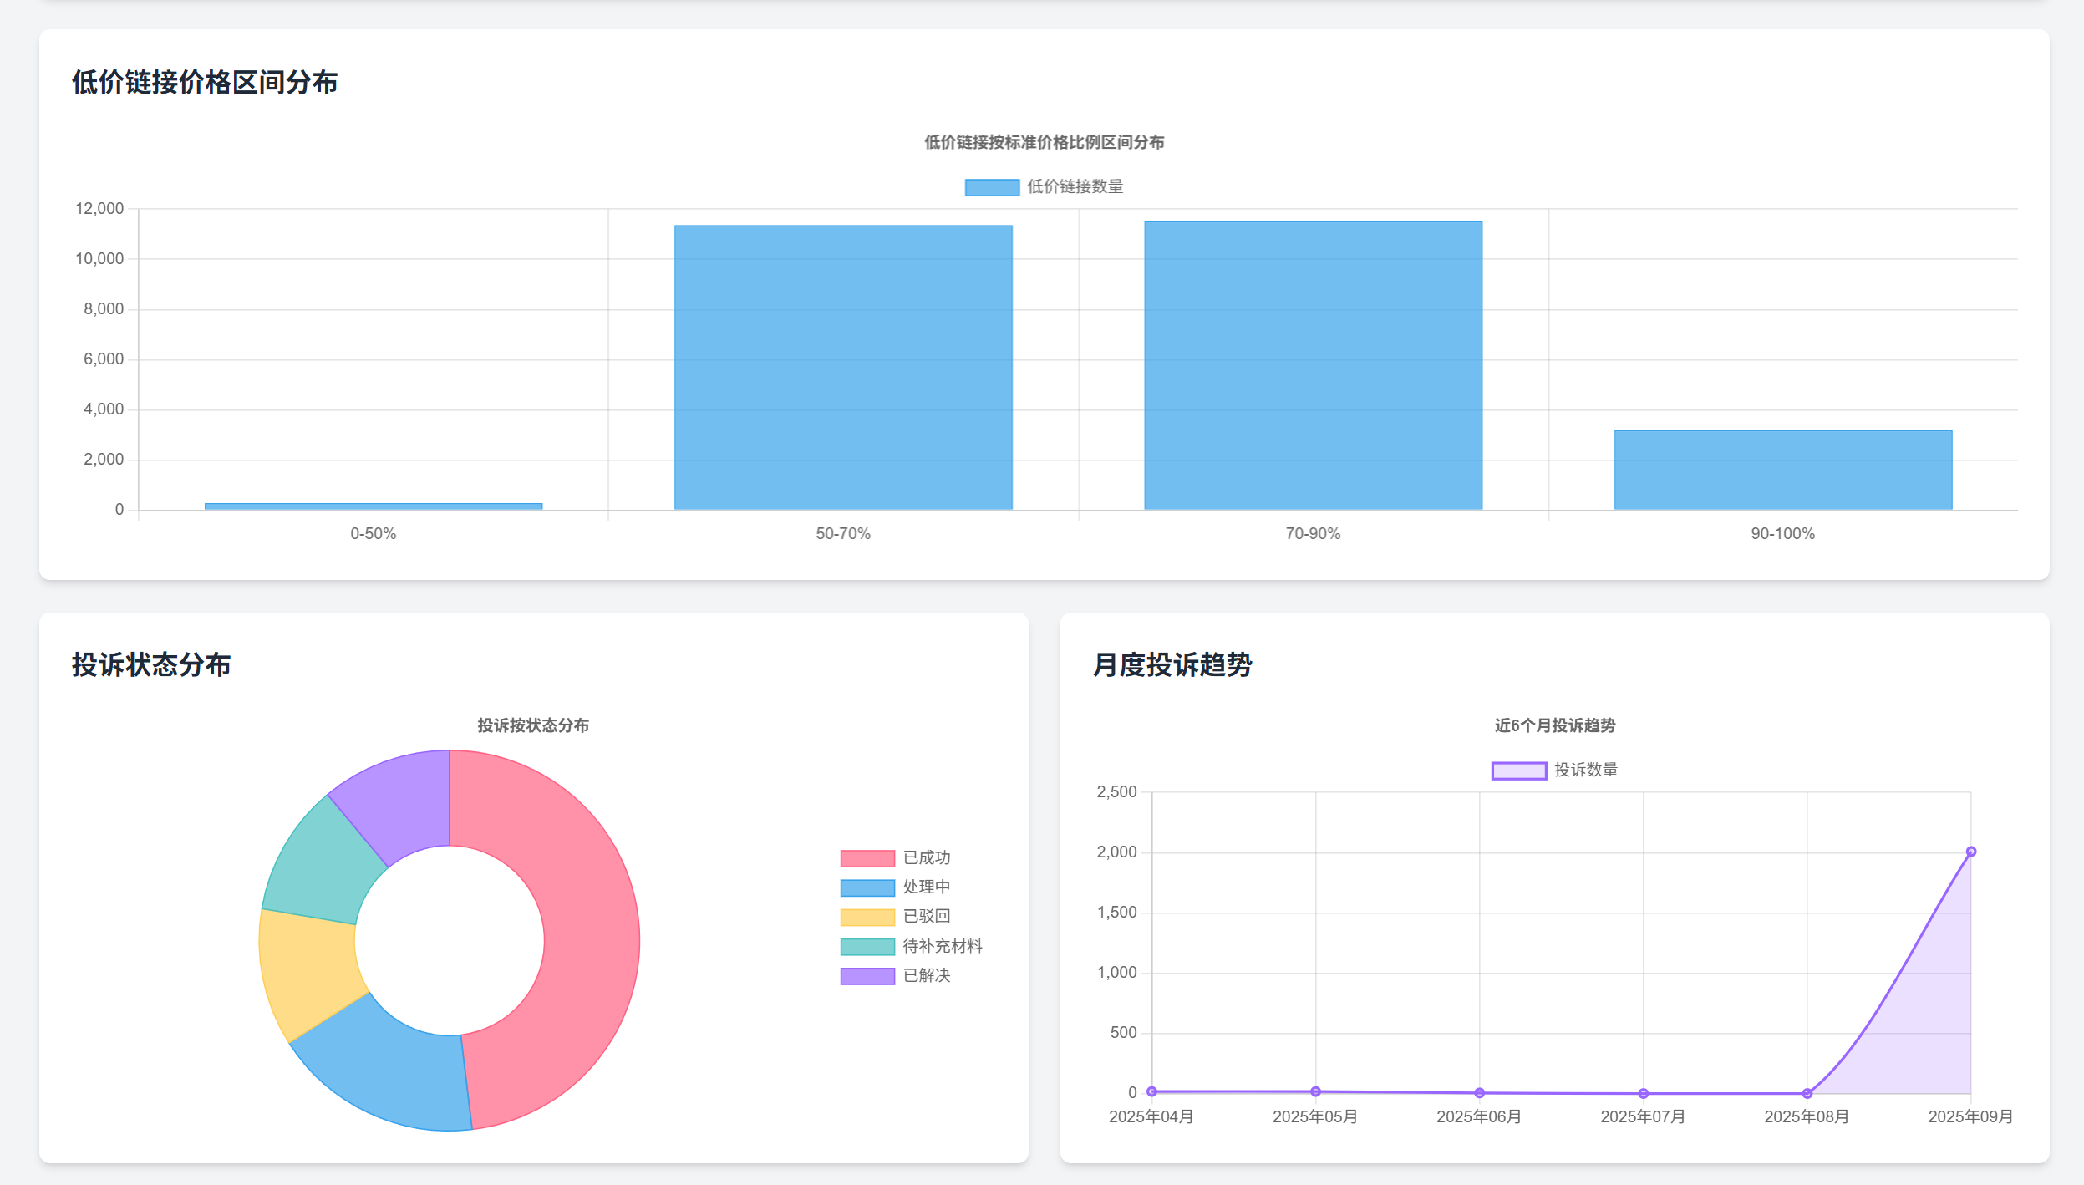Click the 2025年08月 data point

(1807, 1093)
